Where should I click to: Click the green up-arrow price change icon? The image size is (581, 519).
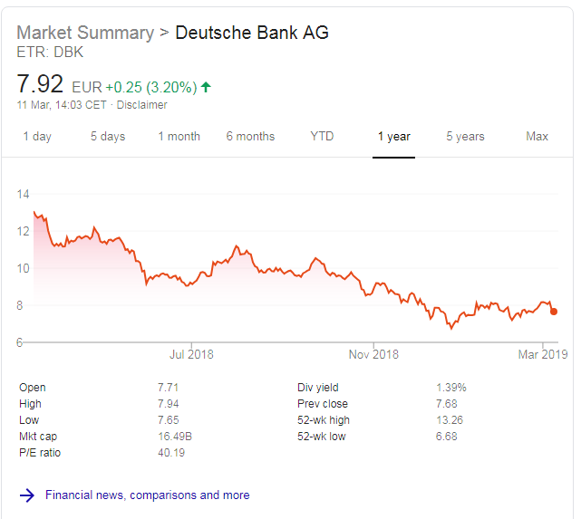206,87
